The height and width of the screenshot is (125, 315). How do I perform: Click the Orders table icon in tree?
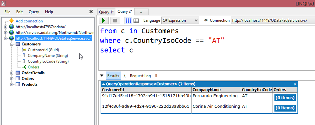18,79
